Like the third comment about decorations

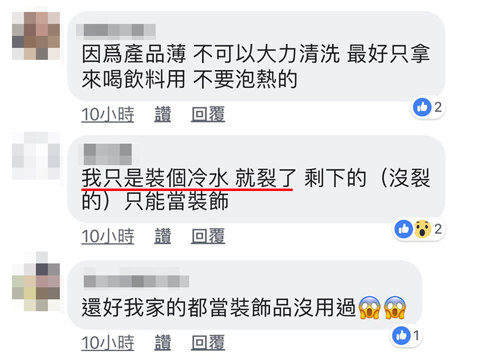click(x=162, y=342)
